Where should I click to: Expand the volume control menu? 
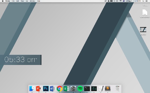[x=117, y=1]
